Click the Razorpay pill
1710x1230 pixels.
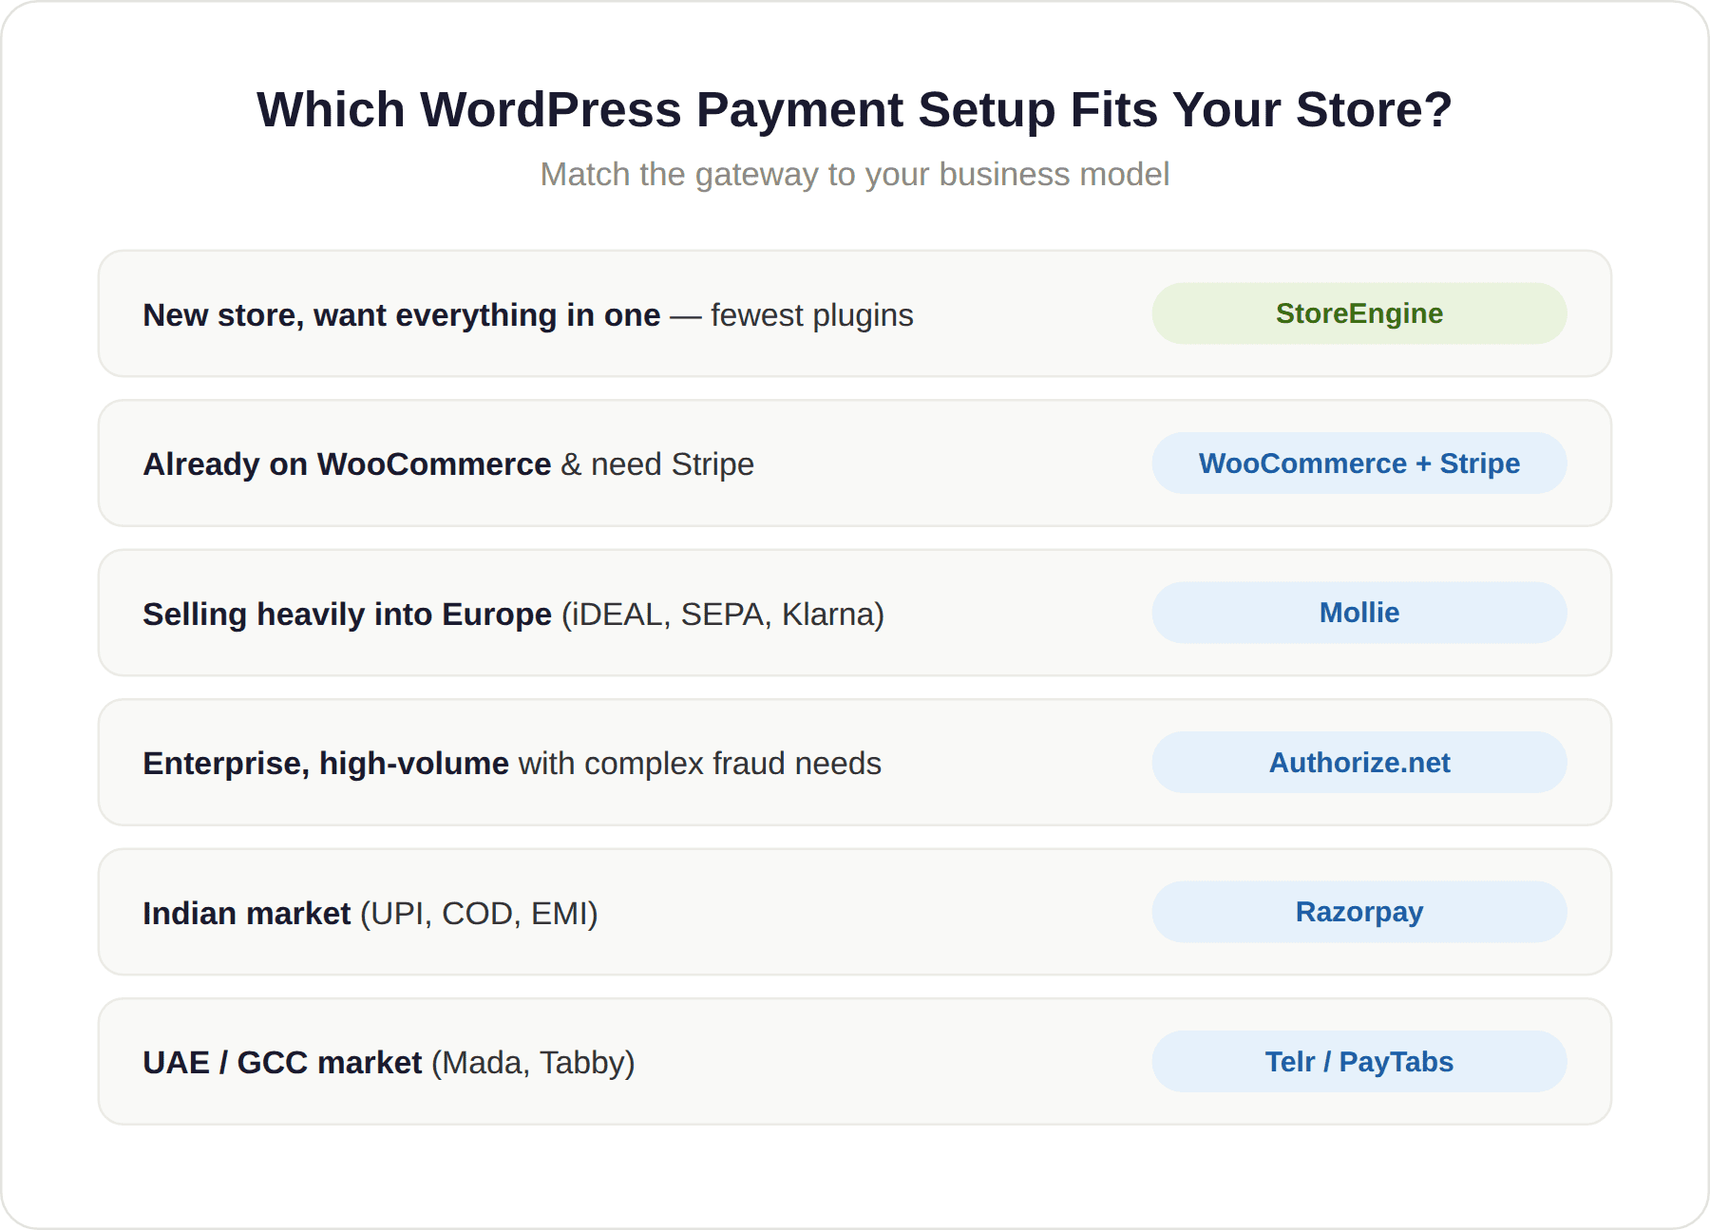click(x=1359, y=912)
